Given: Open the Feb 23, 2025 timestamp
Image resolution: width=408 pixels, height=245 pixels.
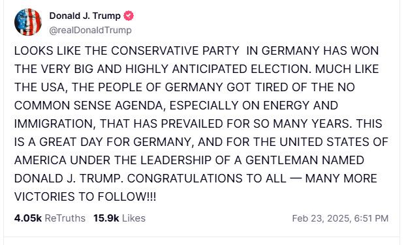Looking at the screenshot, I should (322, 218).
